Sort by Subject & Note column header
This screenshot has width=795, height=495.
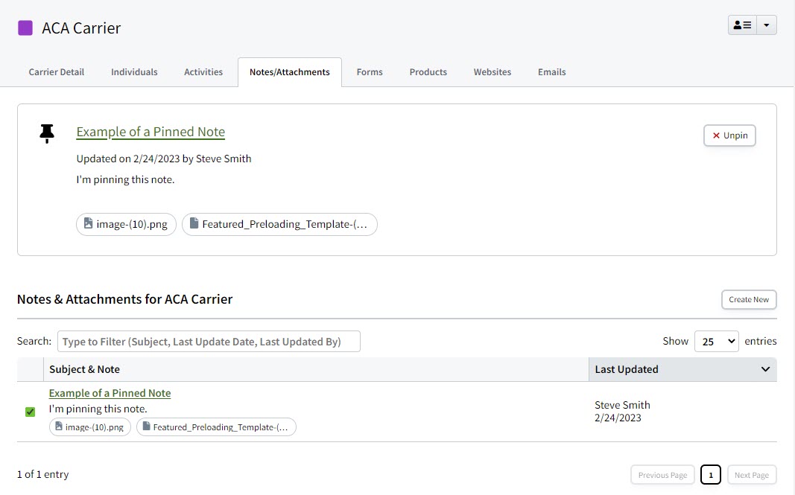click(x=316, y=369)
